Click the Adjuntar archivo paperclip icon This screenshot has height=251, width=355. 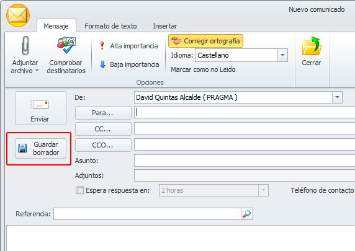pyautogui.click(x=25, y=46)
